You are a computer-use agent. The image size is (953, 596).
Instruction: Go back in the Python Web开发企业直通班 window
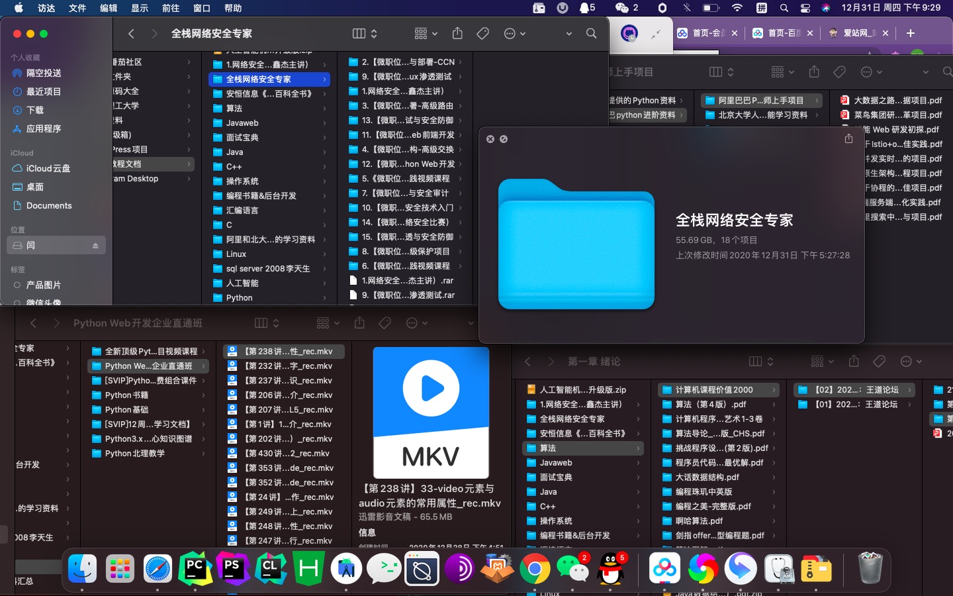[33, 323]
